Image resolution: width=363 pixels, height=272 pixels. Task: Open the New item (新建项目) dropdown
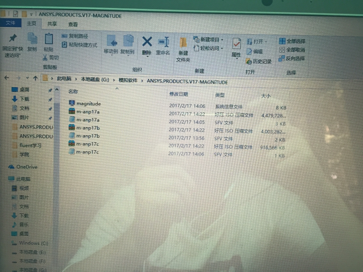(x=208, y=40)
